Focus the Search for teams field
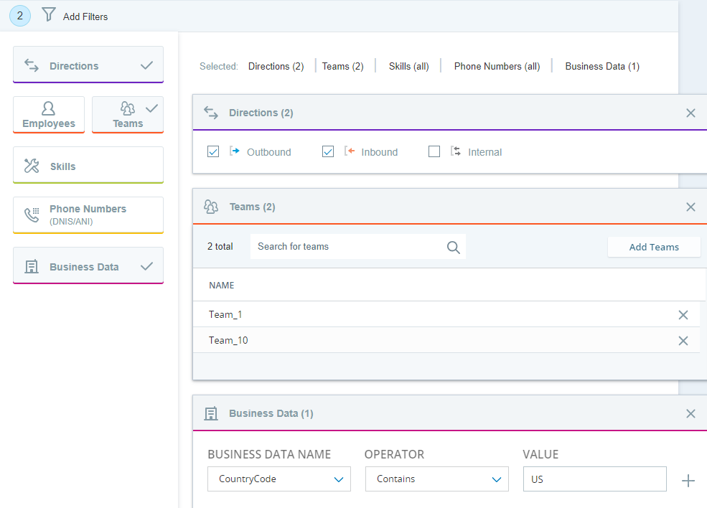Image resolution: width=707 pixels, height=508 pixels. [358, 247]
